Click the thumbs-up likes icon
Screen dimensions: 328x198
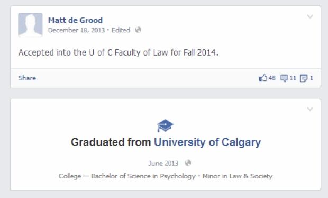[x=263, y=78]
